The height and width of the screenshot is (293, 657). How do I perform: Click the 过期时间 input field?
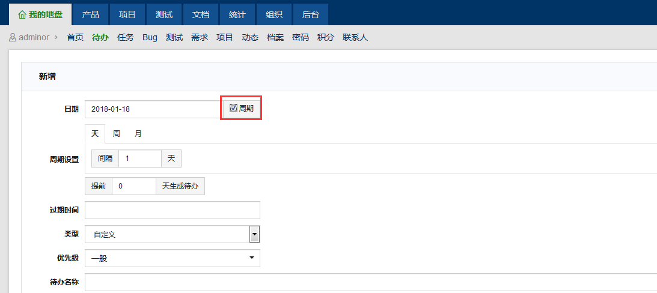pos(173,210)
